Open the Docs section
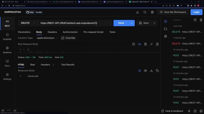Image resolution: width=204 pixels, height=114 pixels. coord(7,63)
